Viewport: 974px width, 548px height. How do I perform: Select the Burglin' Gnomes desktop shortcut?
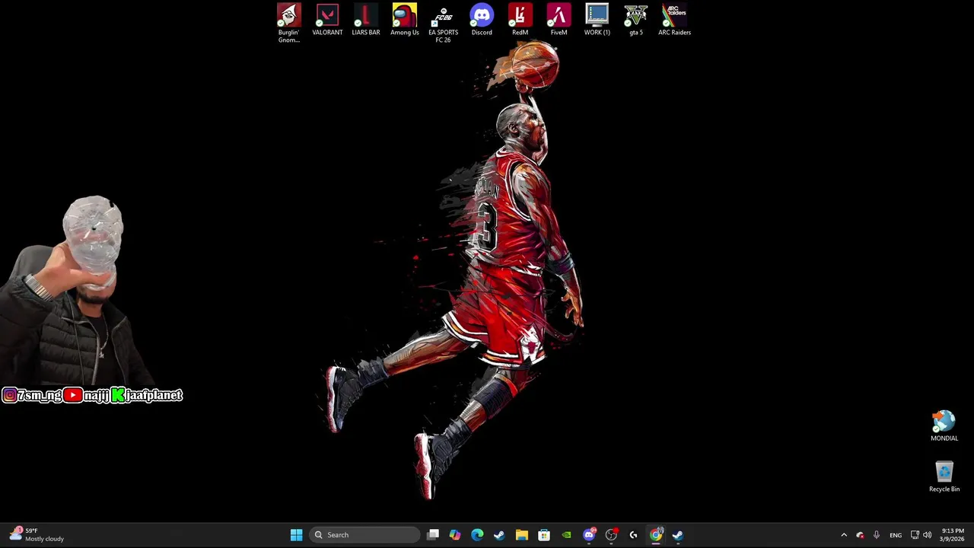point(289,23)
